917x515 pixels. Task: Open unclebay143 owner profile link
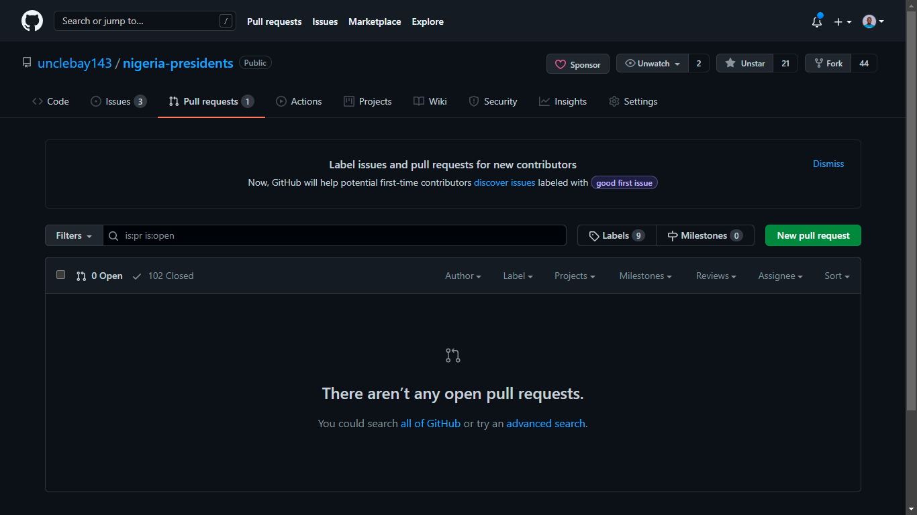(75, 63)
